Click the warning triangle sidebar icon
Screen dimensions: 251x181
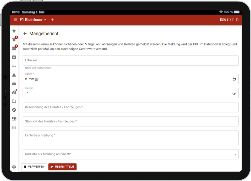click(x=14, y=75)
